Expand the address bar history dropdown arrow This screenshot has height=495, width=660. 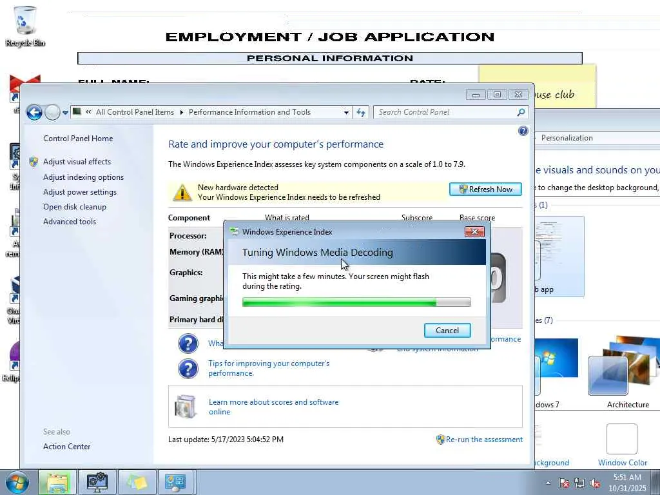346,112
